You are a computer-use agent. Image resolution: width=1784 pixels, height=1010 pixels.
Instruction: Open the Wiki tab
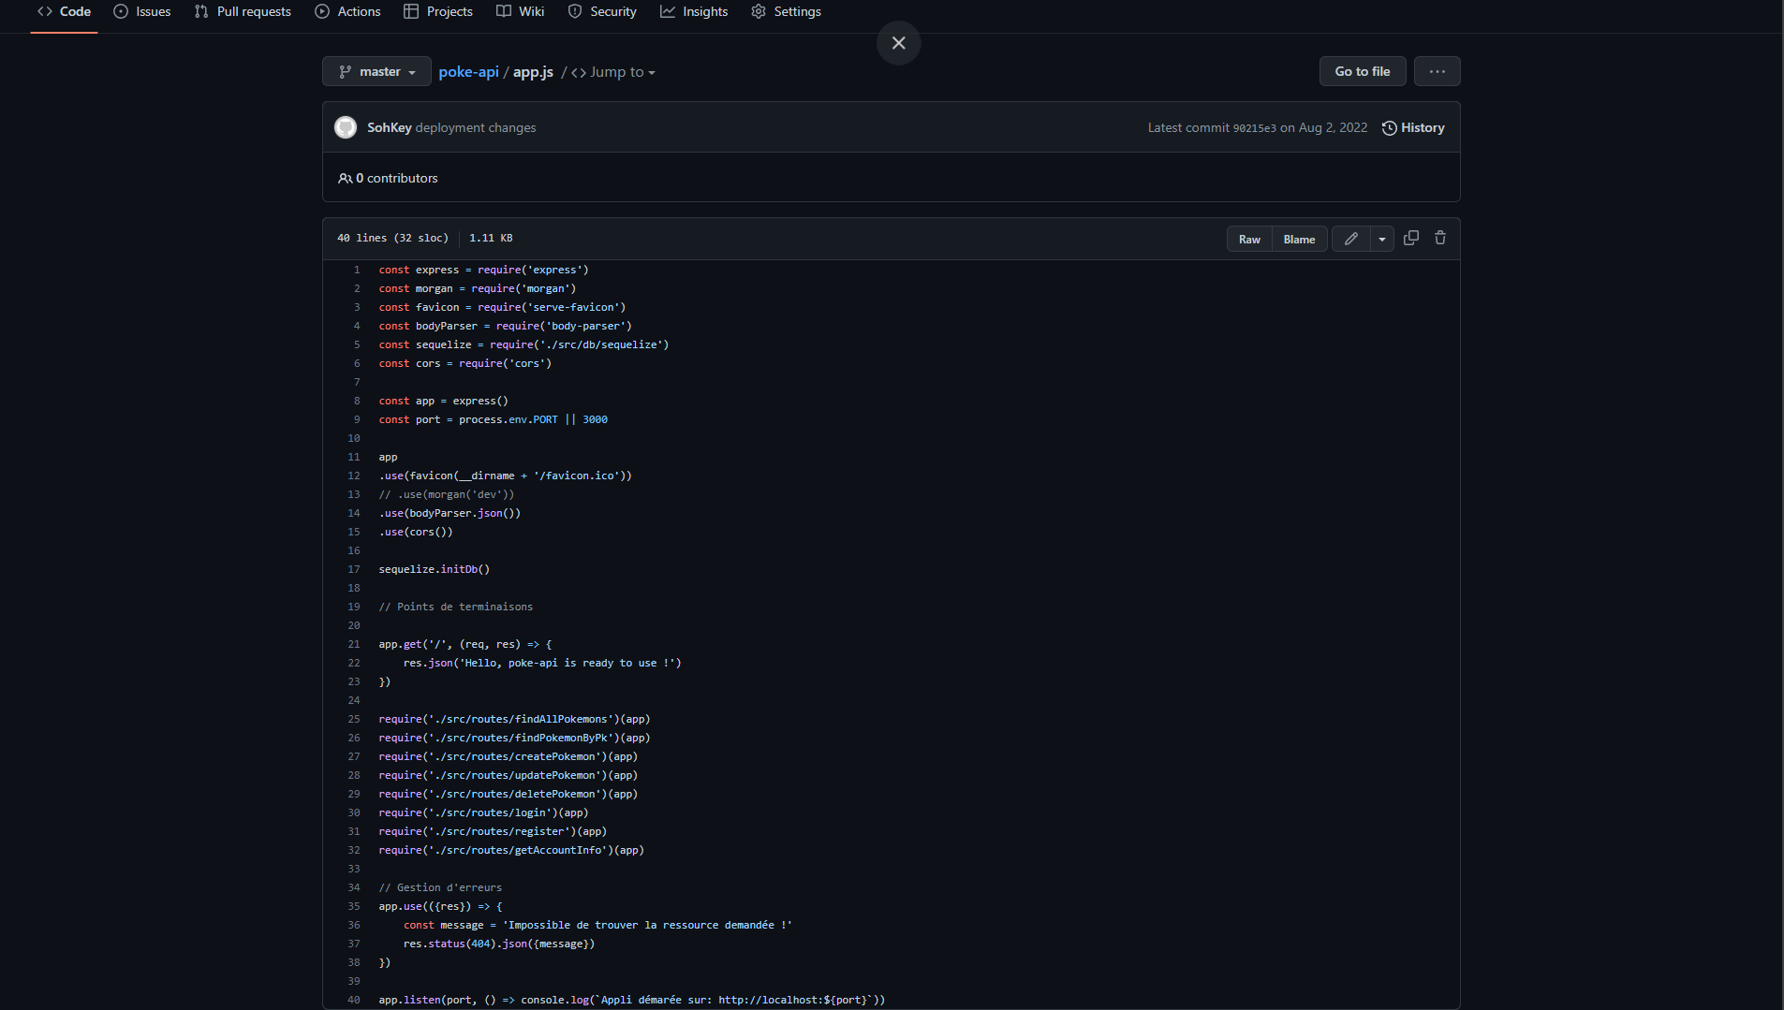click(x=520, y=11)
